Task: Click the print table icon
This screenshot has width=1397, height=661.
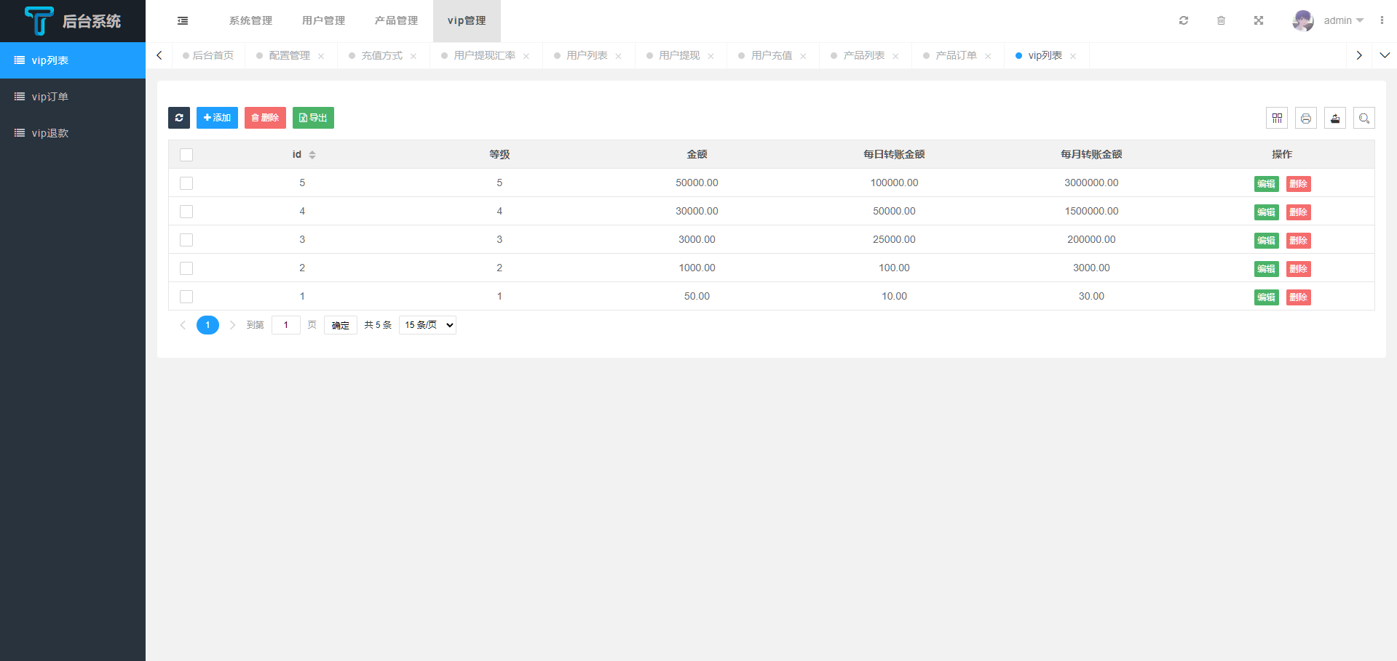Action: click(1306, 118)
